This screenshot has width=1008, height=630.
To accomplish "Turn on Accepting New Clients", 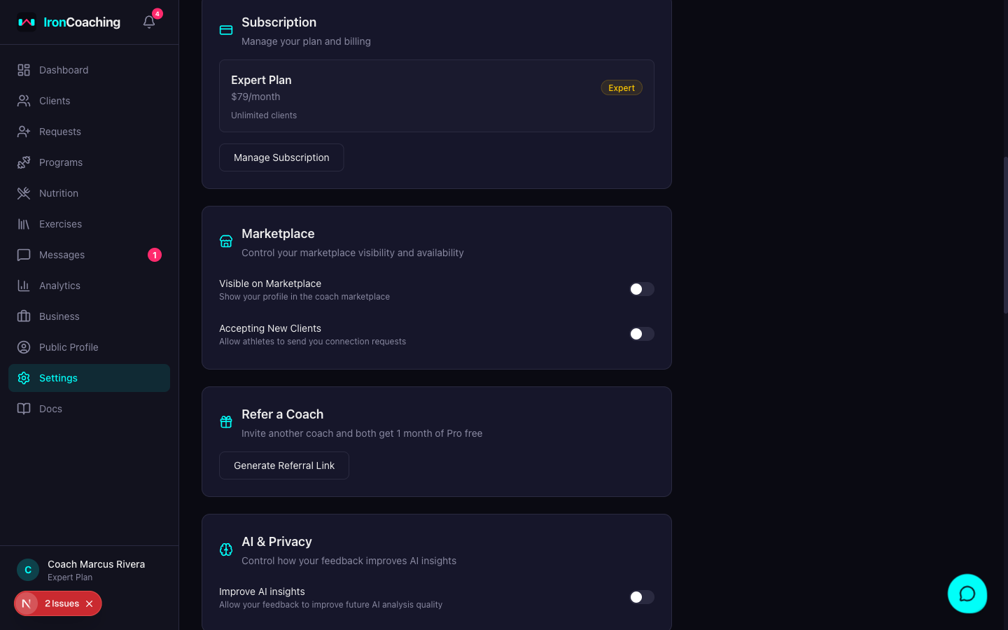I will tap(641, 334).
